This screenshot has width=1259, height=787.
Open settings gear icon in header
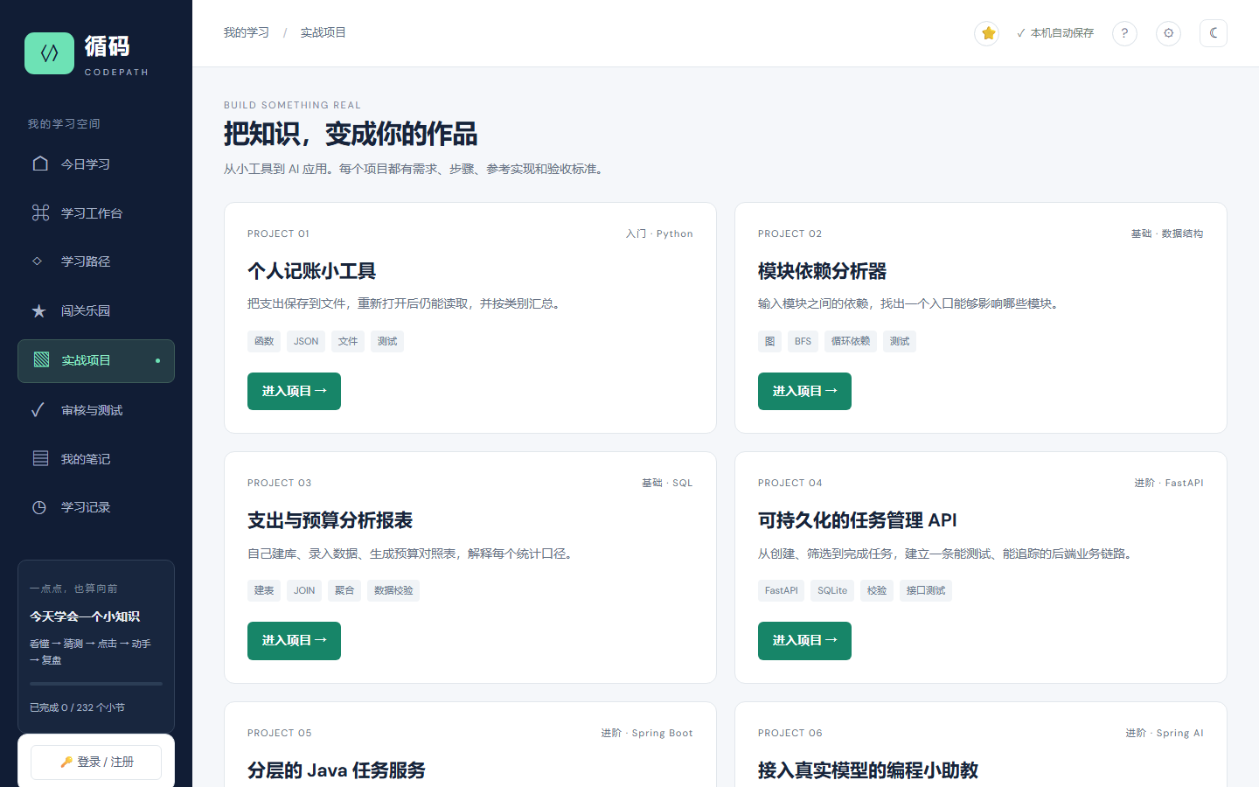[1168, 33]
